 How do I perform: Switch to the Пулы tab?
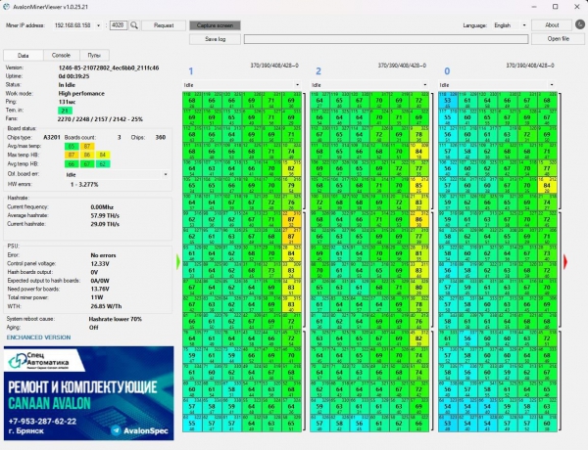[x=94, y=57]
